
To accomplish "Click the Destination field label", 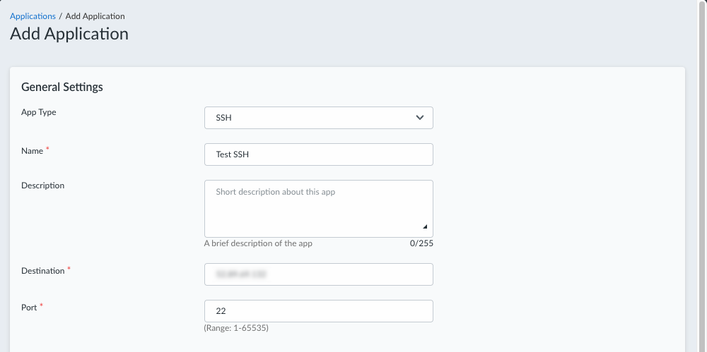I will (43, 271).
